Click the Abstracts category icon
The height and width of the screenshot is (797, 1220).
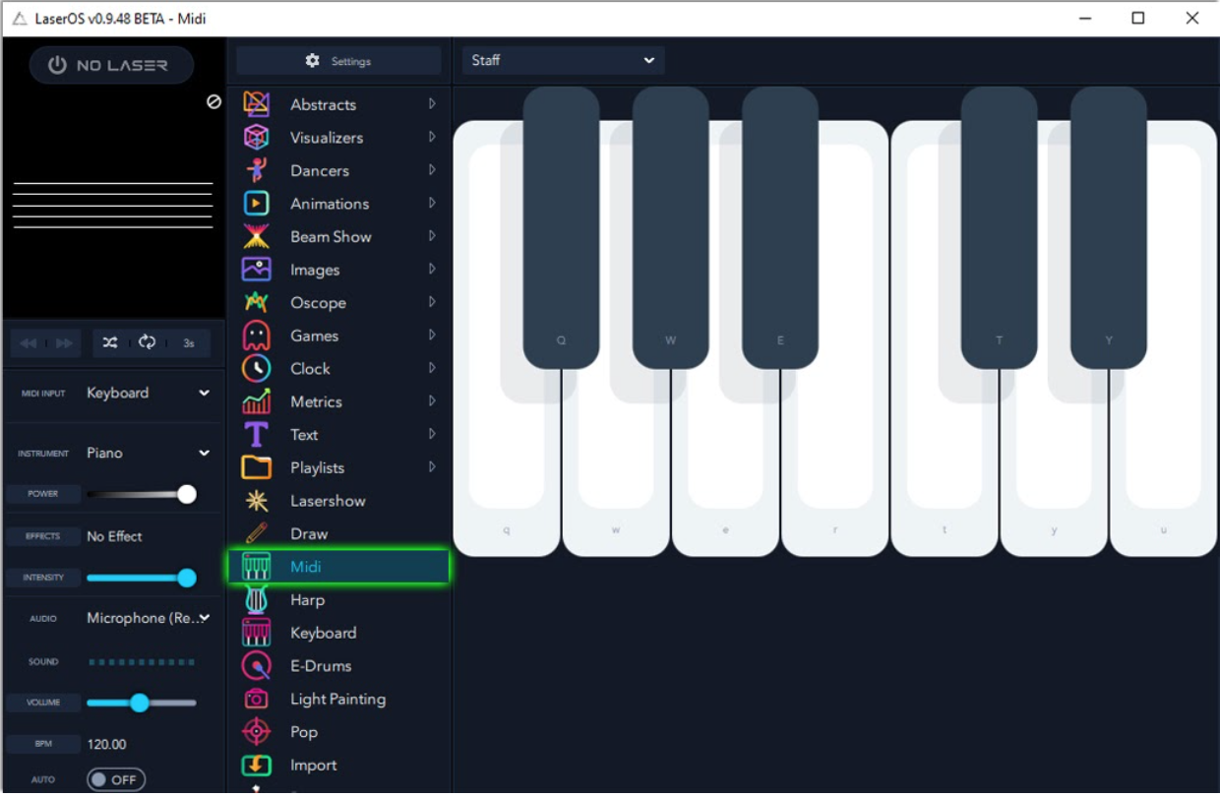pyautogui.click(x=256, y=104)
